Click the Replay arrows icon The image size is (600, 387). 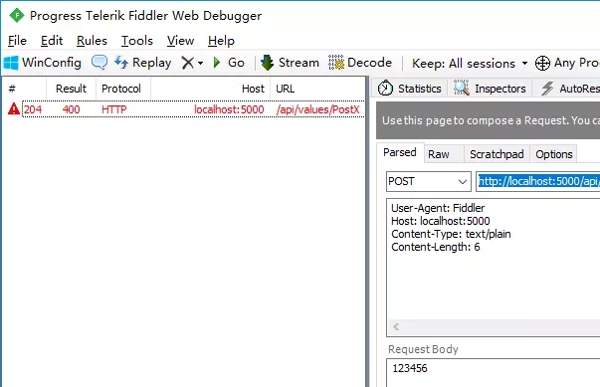click(121, 62)
